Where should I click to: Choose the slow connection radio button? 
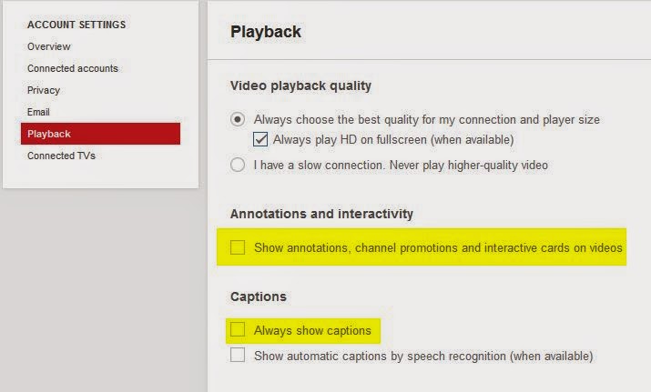(x=238, y=166)
